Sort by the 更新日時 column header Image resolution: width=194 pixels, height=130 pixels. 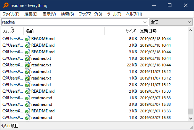159,31
